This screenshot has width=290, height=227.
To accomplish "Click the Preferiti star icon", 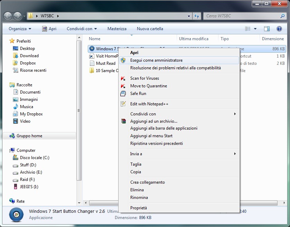I will (12, 41).
